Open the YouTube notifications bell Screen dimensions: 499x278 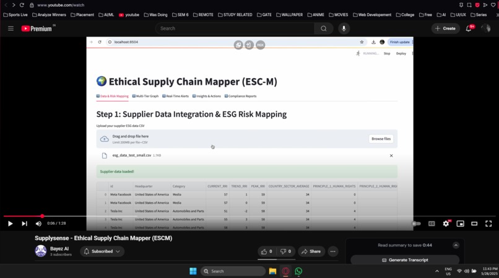click(x=469, y=28)
